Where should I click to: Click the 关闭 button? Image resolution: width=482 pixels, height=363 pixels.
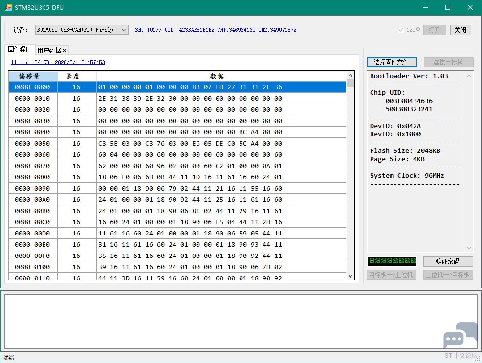(x=460, y=30)
